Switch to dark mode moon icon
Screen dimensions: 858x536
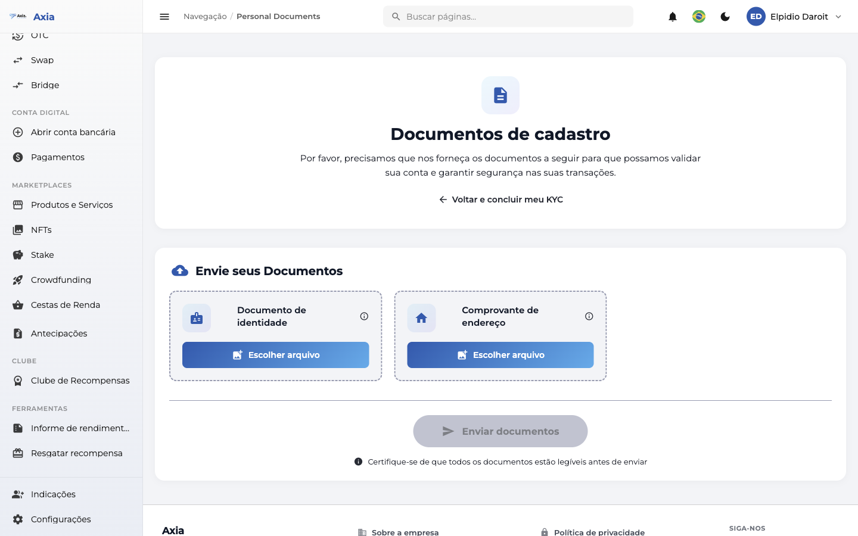click(725, 17)
